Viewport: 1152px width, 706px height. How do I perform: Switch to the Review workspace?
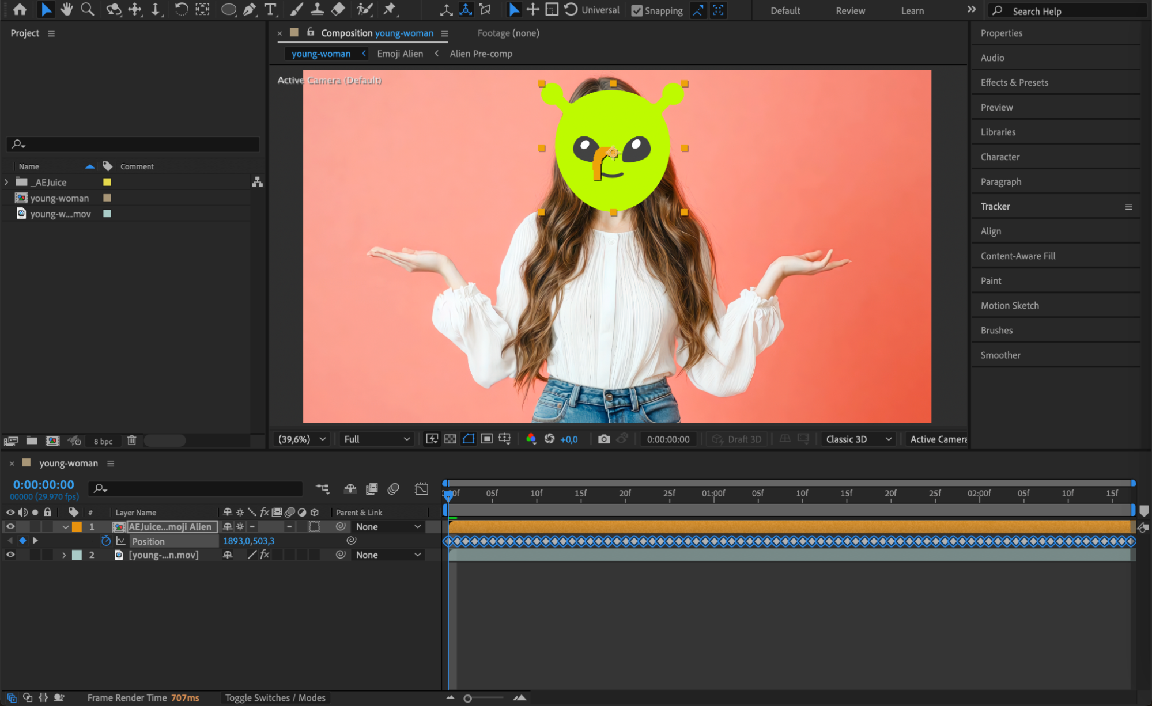click(x=850, y=10)
